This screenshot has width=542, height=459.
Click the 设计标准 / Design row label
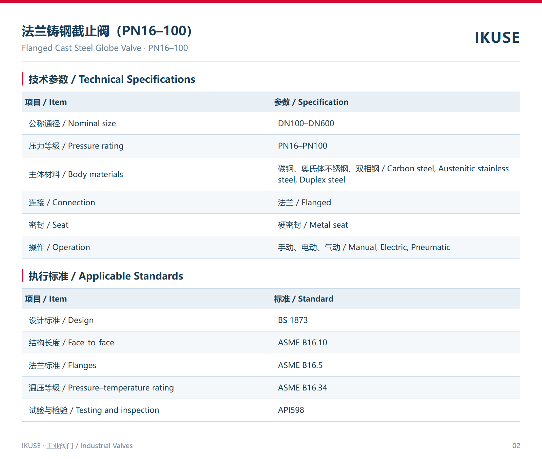(61, 320)
